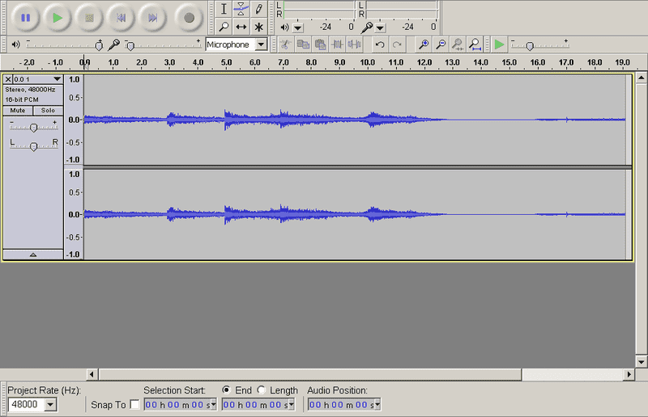648x417 pixels.
Task: Click vertical scrollbar down arrow
Action: coord(641,362)
